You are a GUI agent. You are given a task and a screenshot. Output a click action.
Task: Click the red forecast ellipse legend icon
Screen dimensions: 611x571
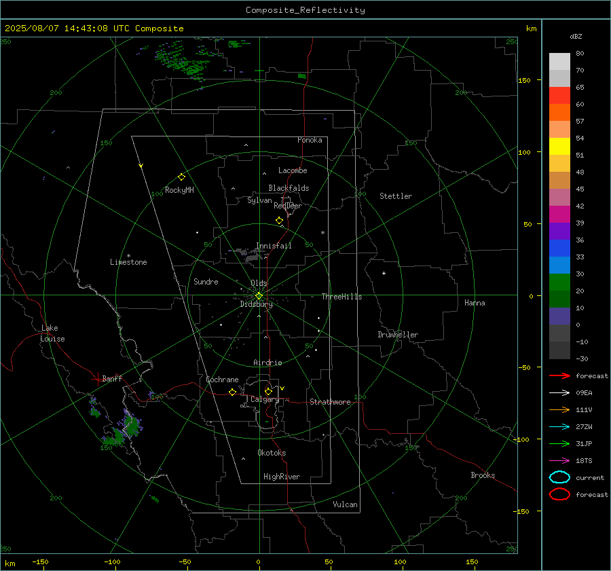(x=559, y=494)
